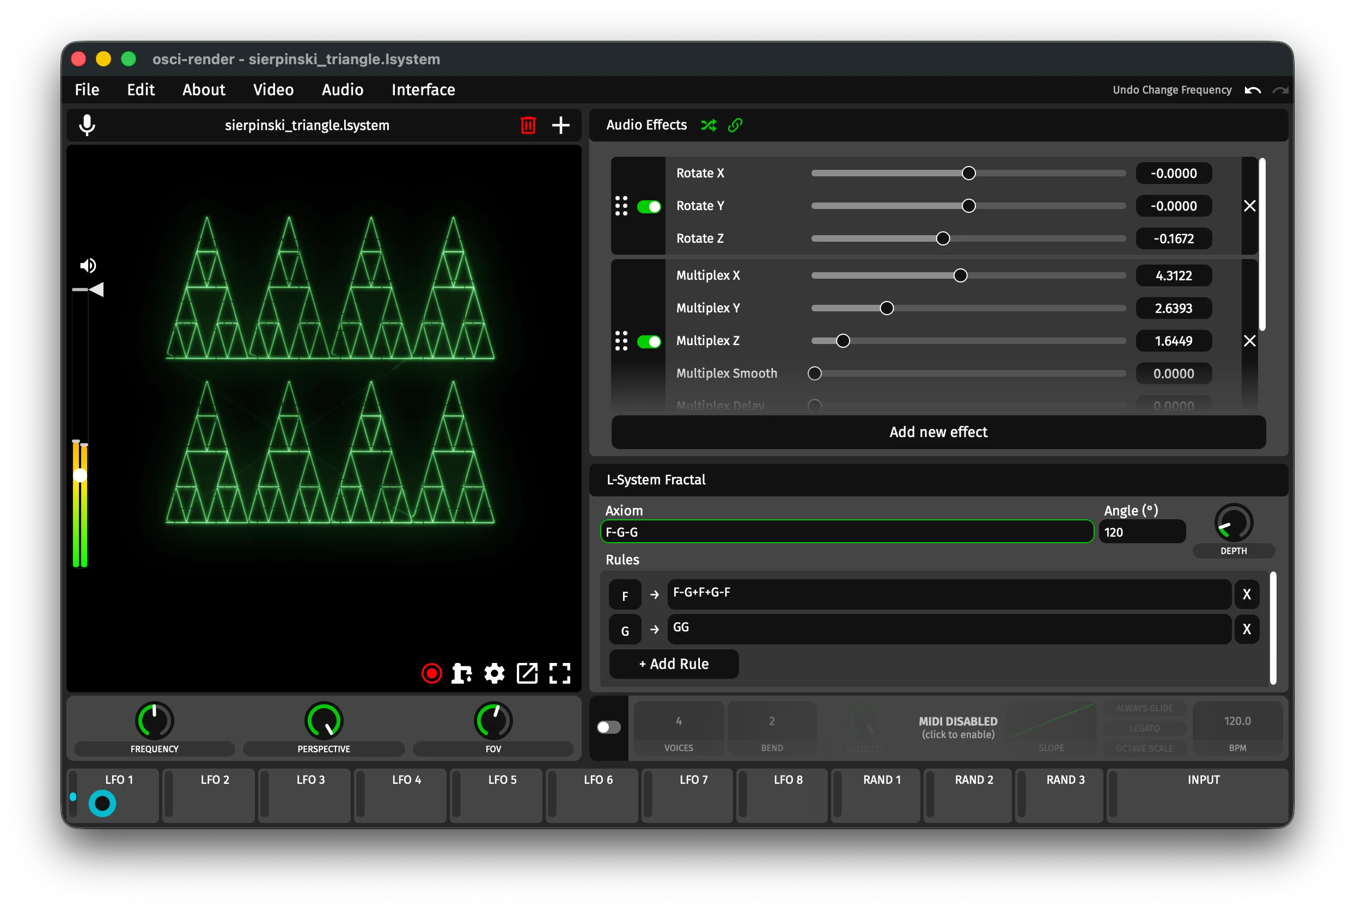
Task: Select the LFO 5 tab
Action: pyautogui.click(x=497, y=795)
